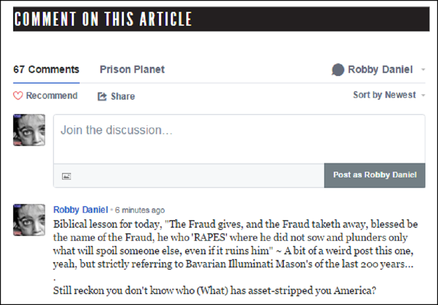Viewport: 438px width, 305px height.
Task: Click the heart Recommend icon
Action: tap(18, 96)
